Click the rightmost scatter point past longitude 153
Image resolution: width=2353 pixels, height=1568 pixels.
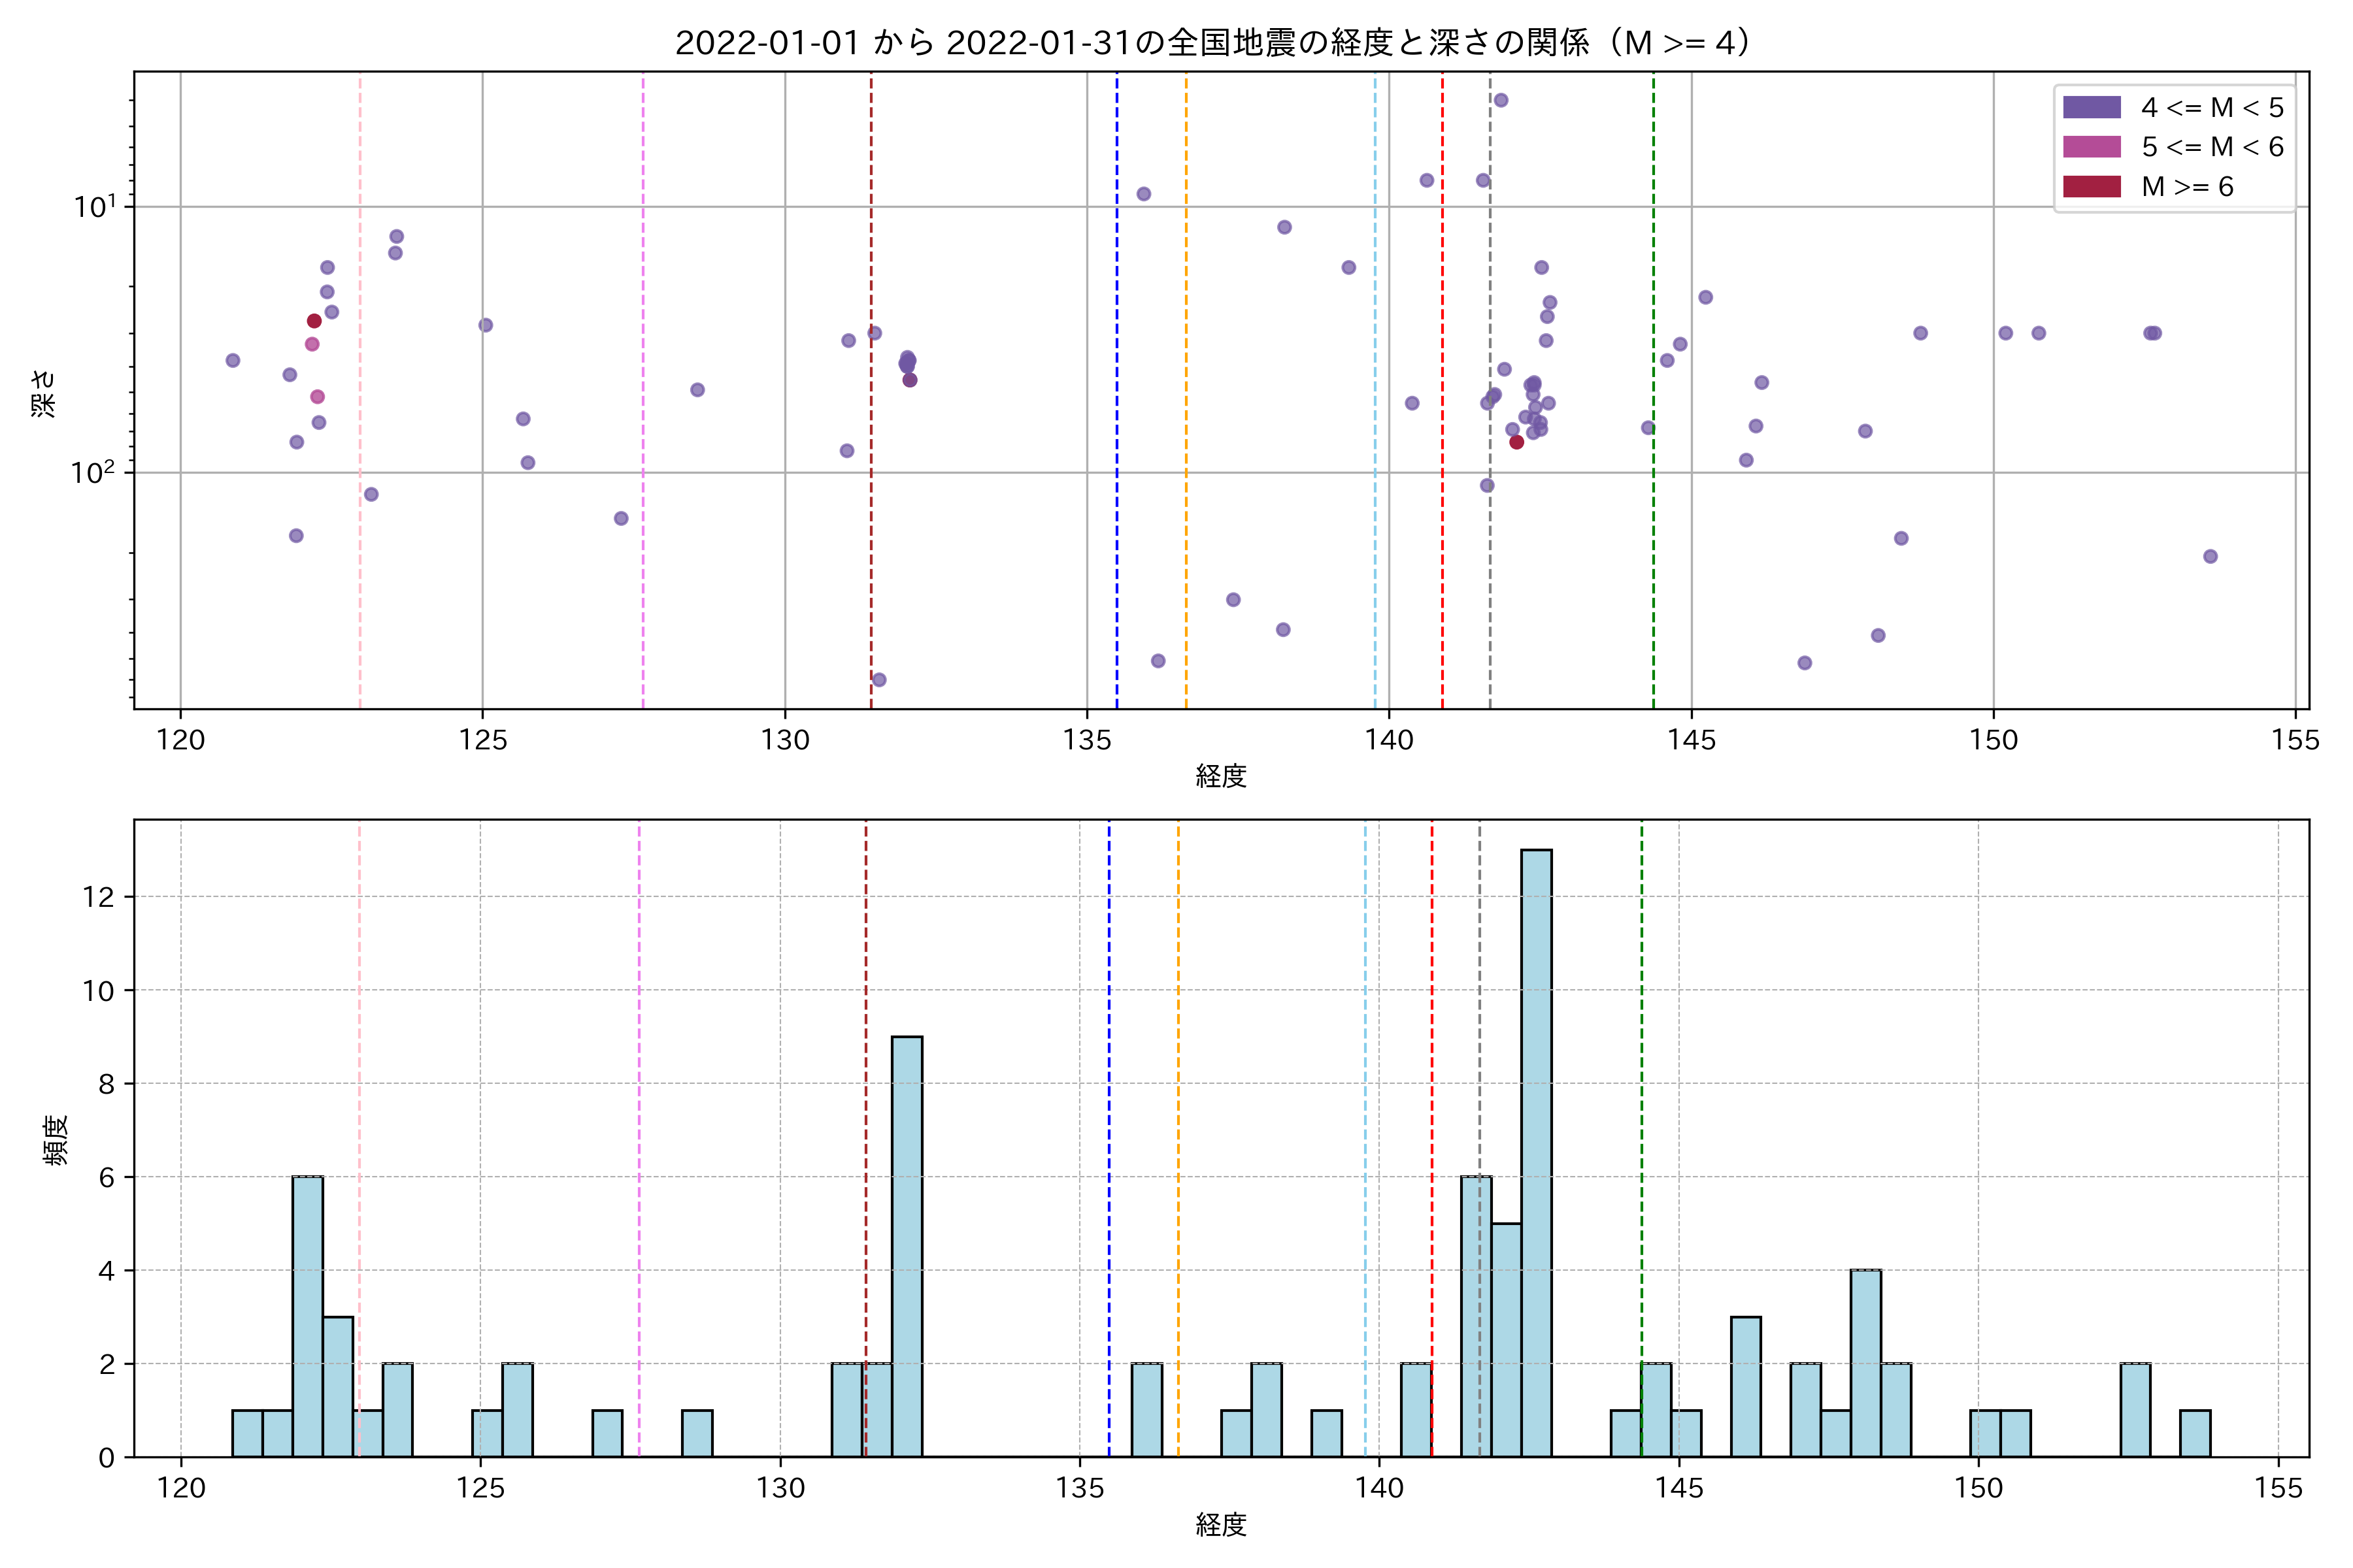(x=2210, y=556)
